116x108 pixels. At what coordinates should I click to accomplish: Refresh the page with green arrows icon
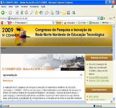coord(21,13)
